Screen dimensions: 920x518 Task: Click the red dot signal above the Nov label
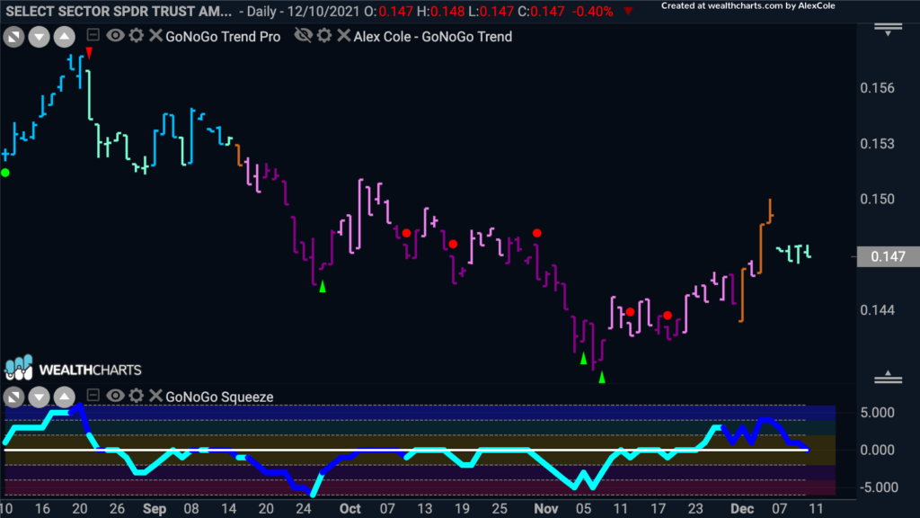(x=537, y=233)
